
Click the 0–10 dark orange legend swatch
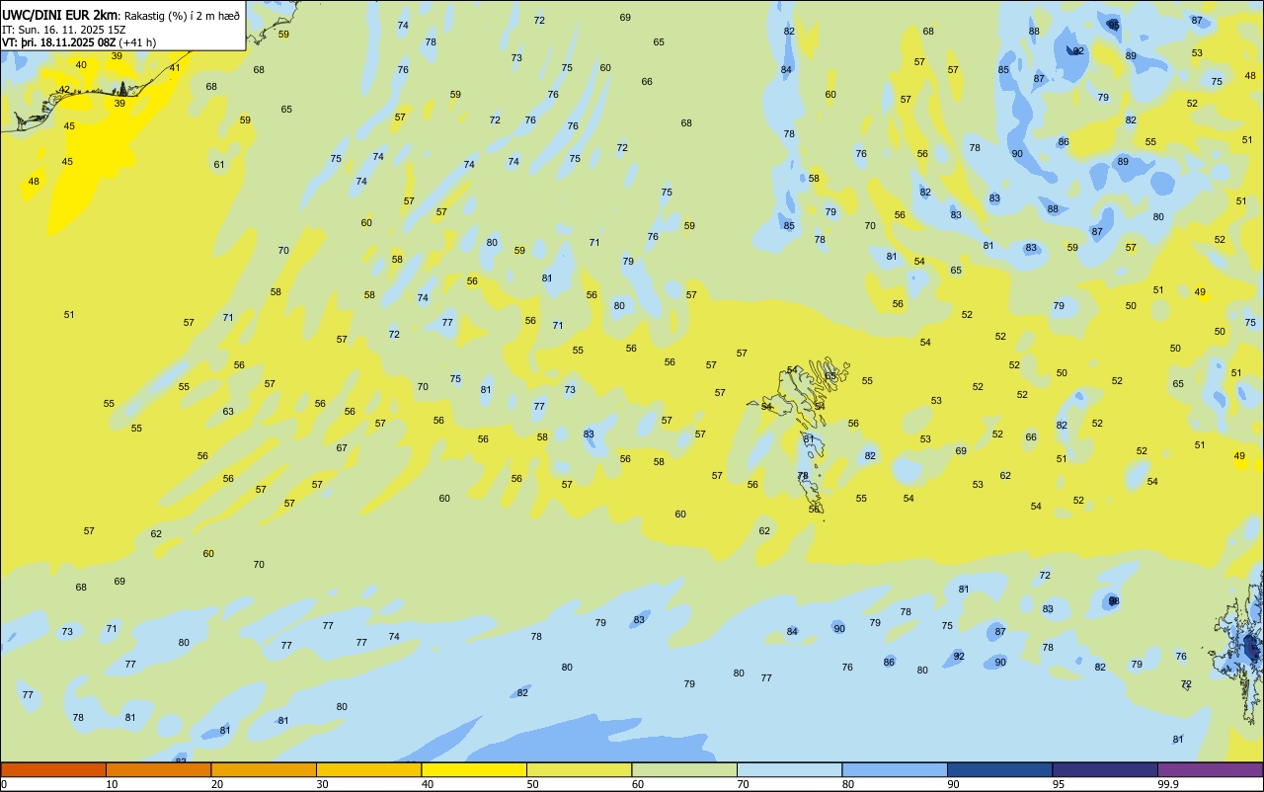(53, 769)
